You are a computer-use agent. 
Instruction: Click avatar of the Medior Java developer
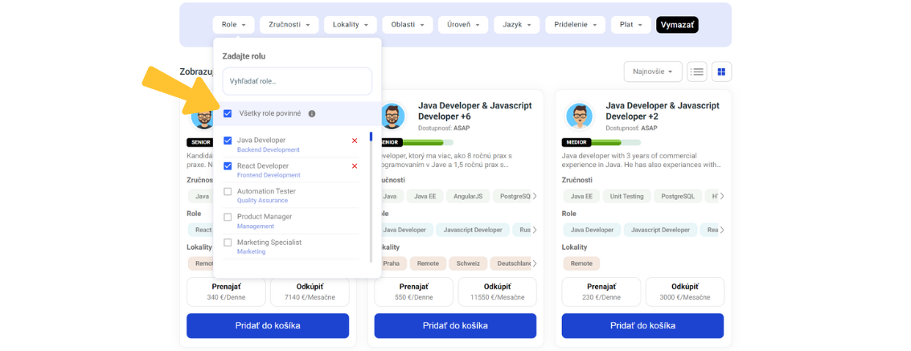(579, 116)
